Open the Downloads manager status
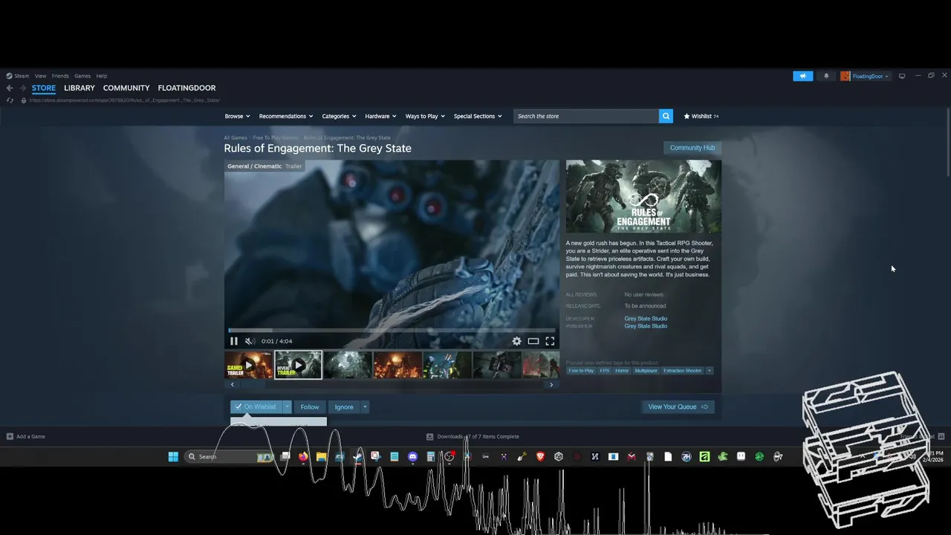Image resolution: width=951 pixels, height=535 pixels. coord(473,436)
